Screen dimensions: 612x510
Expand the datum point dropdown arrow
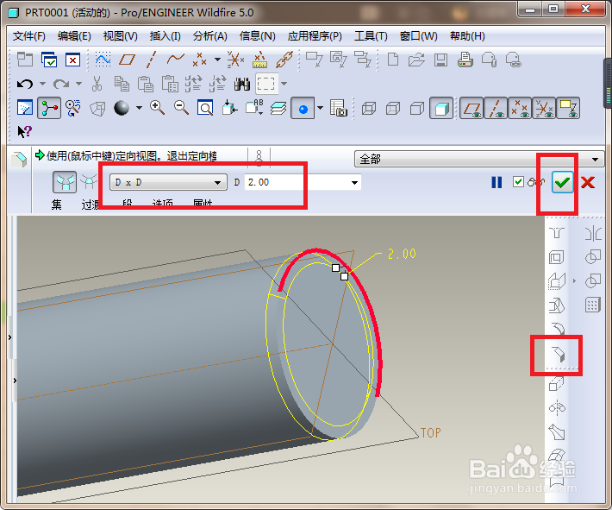217,60
